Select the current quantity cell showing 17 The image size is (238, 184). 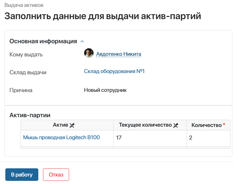150,138
